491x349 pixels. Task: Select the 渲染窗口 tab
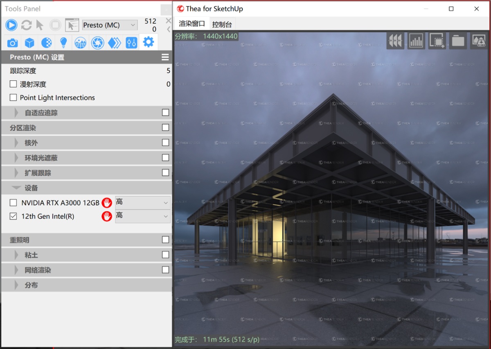coord(192,24)
